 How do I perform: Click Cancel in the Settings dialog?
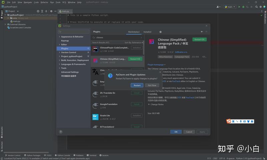(x=189, y=132)
